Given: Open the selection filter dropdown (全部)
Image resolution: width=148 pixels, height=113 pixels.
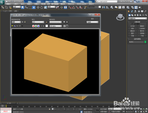Looking at the screenshot, I should tap(17, 7).
